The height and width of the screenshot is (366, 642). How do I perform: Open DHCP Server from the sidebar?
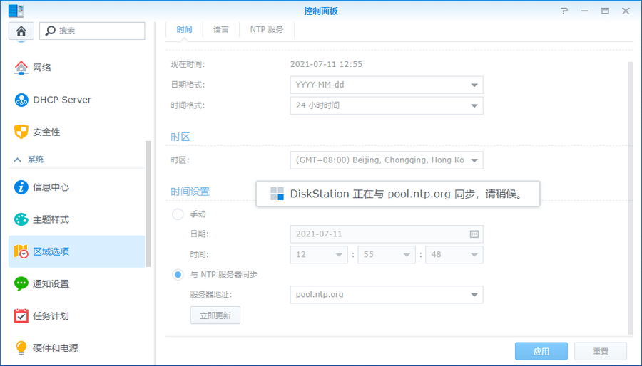click(x=21, y=100)
